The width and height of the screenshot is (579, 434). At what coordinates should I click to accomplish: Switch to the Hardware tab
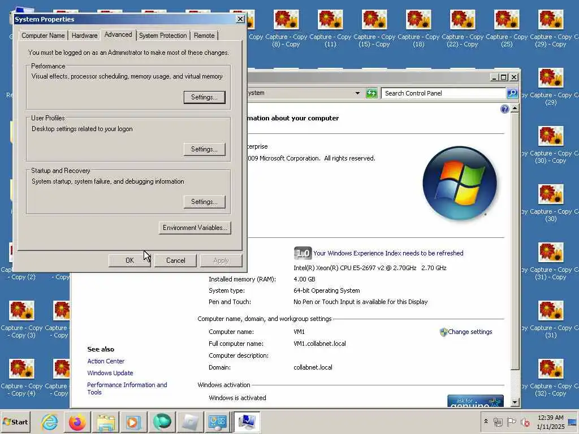tap(85, 36)
